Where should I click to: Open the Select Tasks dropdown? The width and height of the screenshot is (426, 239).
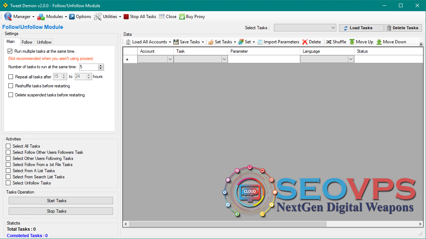(305, 28)
